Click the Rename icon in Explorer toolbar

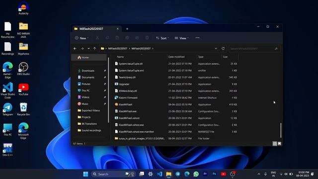(127, 38)
